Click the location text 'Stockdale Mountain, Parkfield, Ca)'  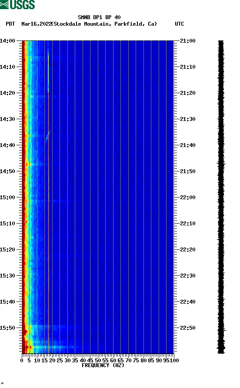105,24
